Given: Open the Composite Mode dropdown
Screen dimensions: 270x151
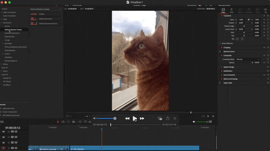Looking at the screenshot, I should point(248,60).
